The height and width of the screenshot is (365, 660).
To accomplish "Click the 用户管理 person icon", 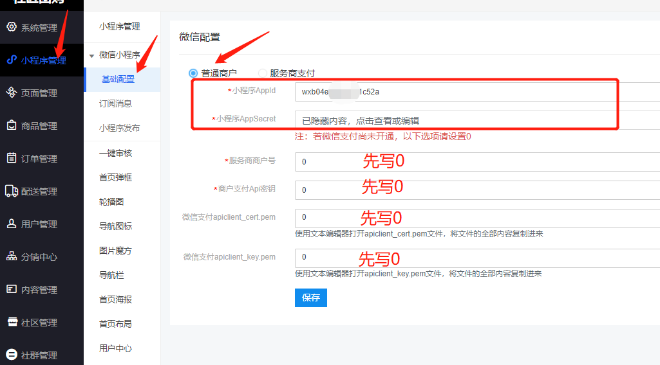I will click(x=12, y=224).
